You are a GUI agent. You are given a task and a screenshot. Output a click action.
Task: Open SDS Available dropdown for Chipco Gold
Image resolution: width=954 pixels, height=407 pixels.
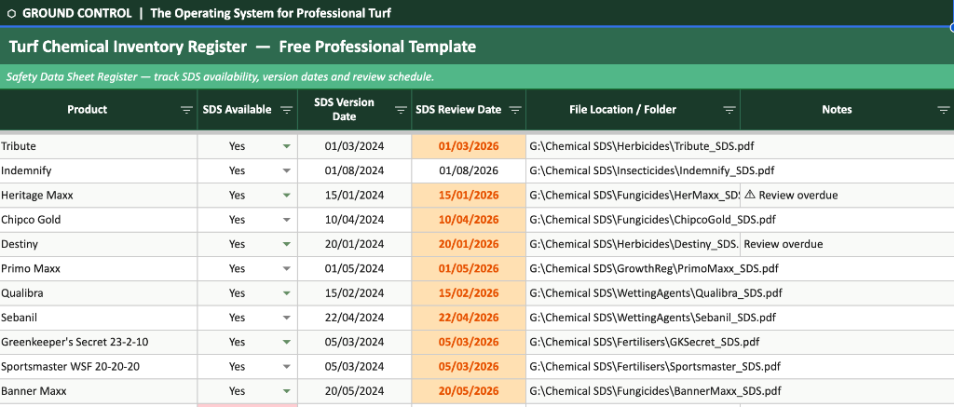[287, 220]
